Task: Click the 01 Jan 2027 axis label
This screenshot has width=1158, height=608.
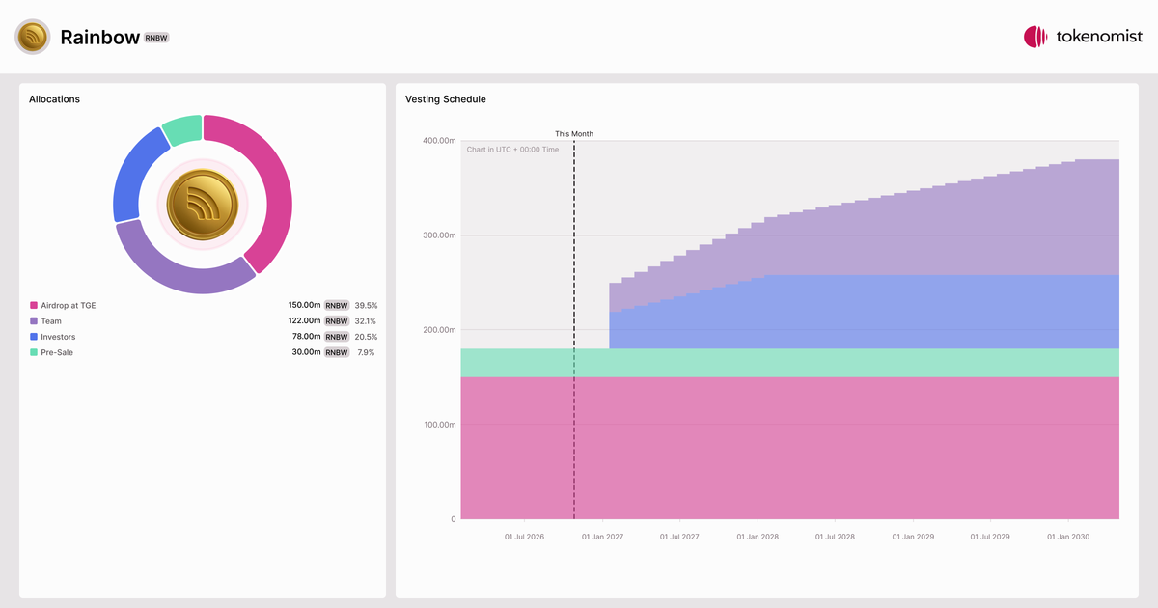Action: click(x=602, y=537)
